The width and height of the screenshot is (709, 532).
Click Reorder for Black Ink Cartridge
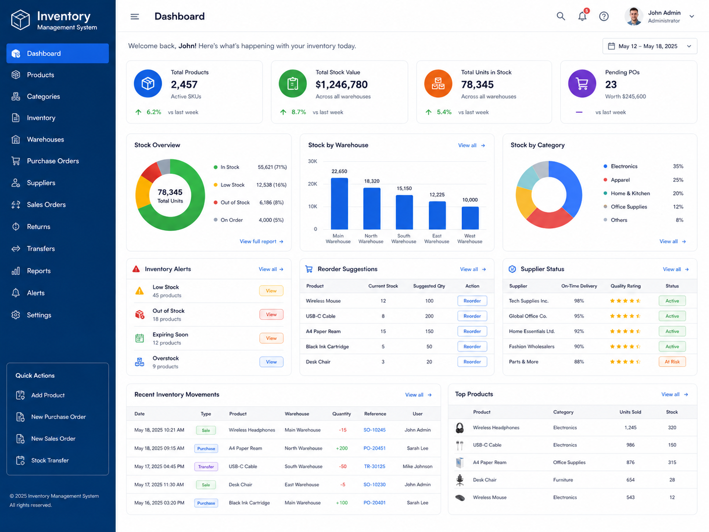tap(472, 347)
